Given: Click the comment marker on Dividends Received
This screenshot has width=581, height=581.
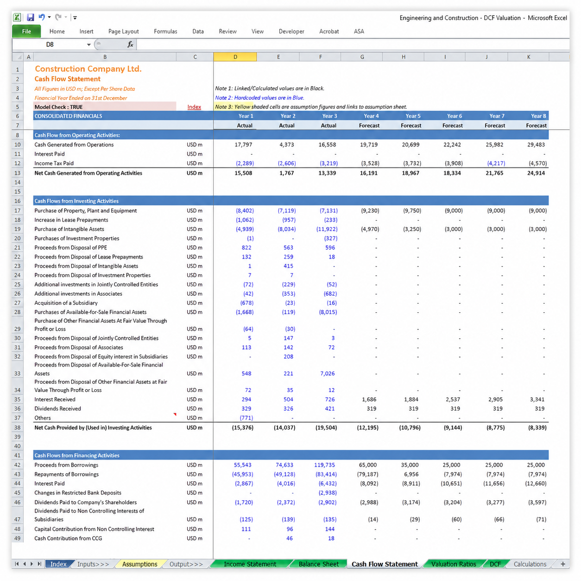Looking at the screenshot, I should pos(175,414).
